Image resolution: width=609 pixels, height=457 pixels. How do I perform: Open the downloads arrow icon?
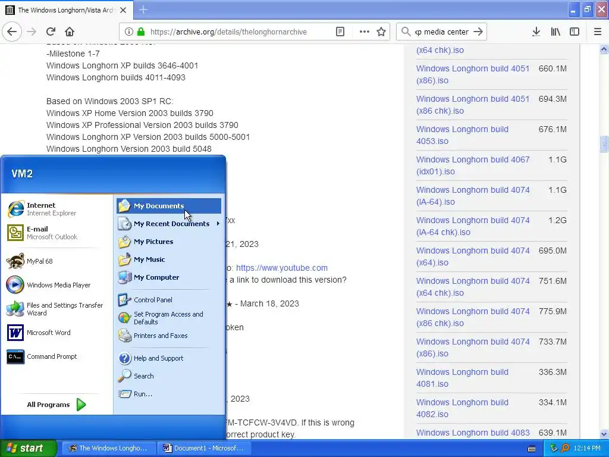536,32
